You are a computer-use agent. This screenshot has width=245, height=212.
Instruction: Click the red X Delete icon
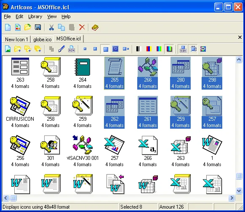[x=82, y=27]
